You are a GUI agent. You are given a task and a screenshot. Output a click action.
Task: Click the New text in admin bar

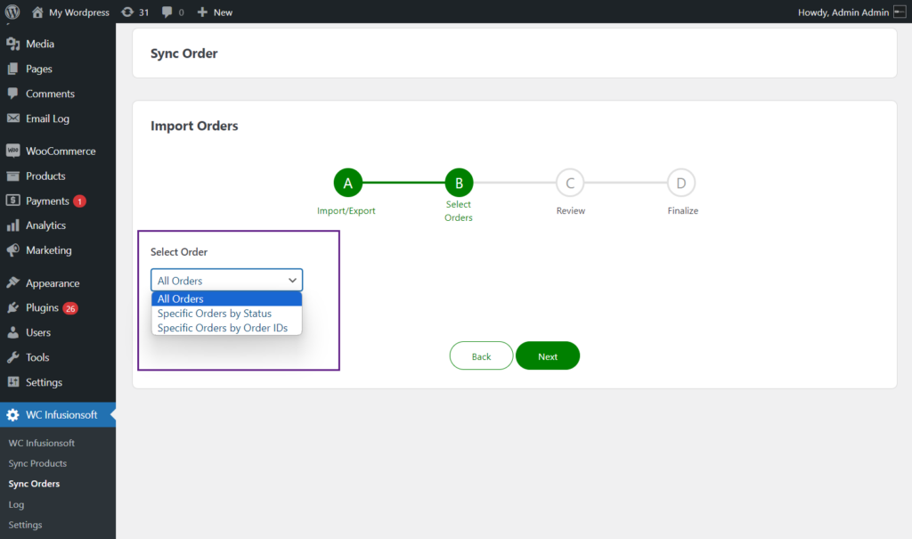click(223, 12)
